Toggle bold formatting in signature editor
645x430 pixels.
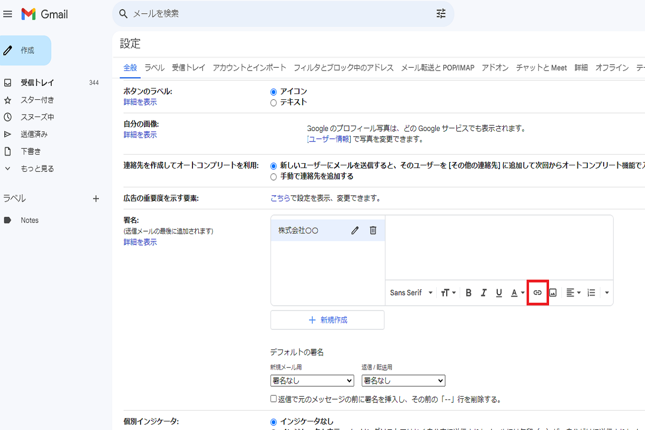469,293
